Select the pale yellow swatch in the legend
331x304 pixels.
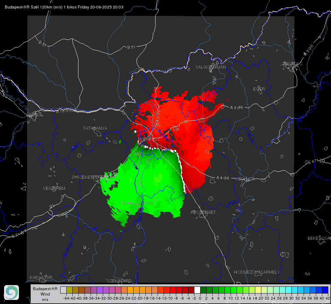[x=258, y=290]
